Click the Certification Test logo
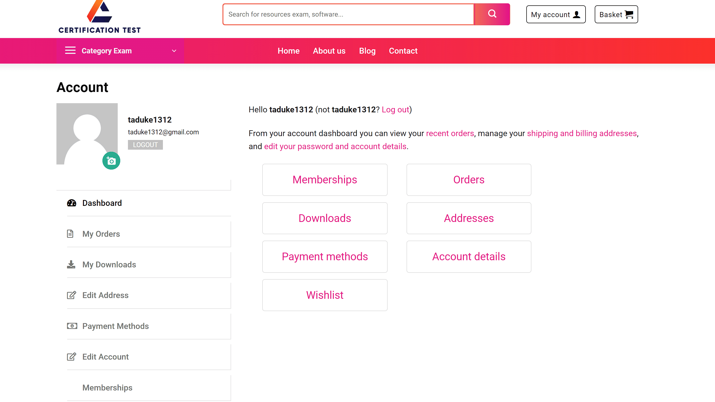715x402 pixels. coord(99,17)
